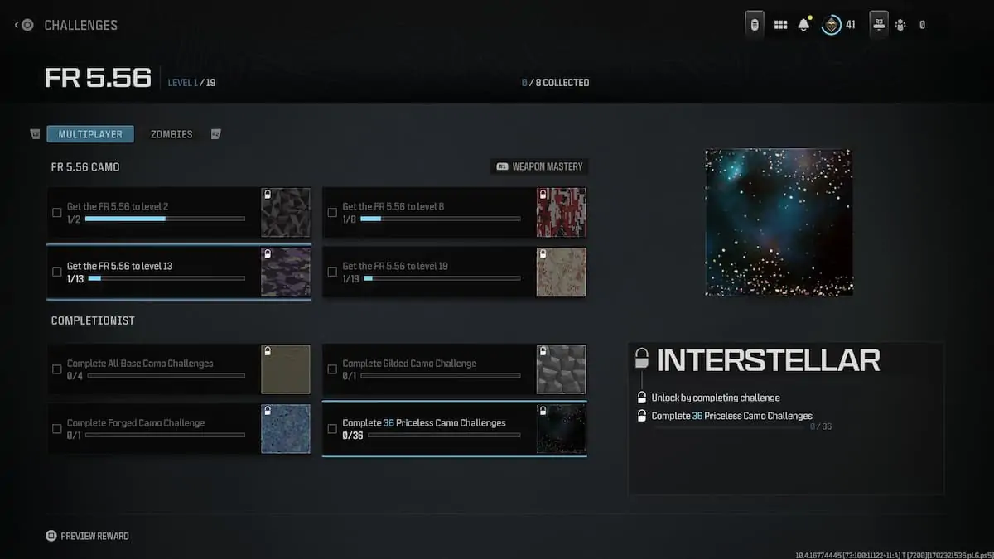Open the friends party icon

point(900,25)
